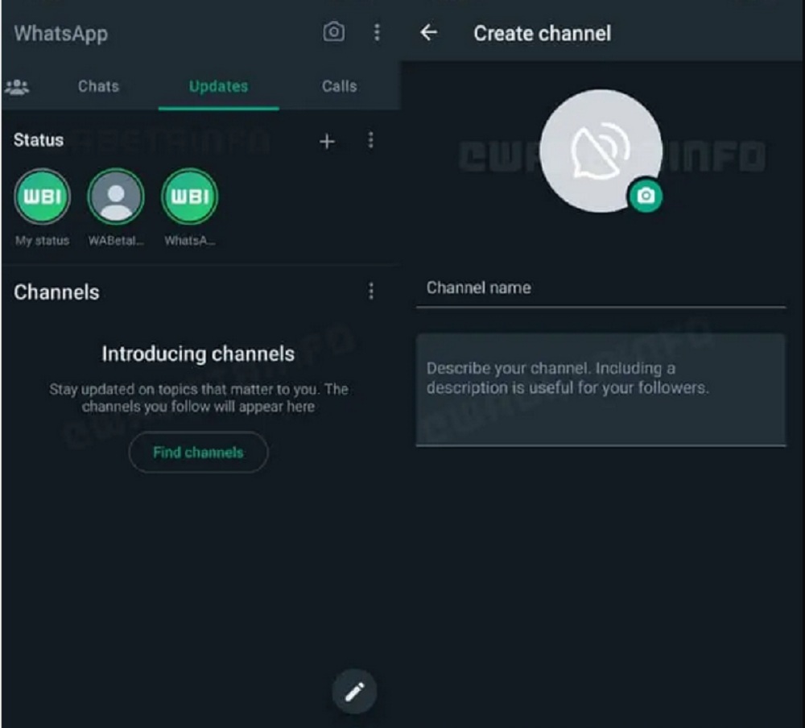Focus the channel description box
This screenshot has width=805, height=728.
click(601, 390)
